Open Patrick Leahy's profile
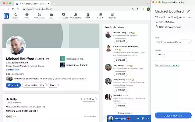Viewport: 195px width, 122px height. [120, 33]
